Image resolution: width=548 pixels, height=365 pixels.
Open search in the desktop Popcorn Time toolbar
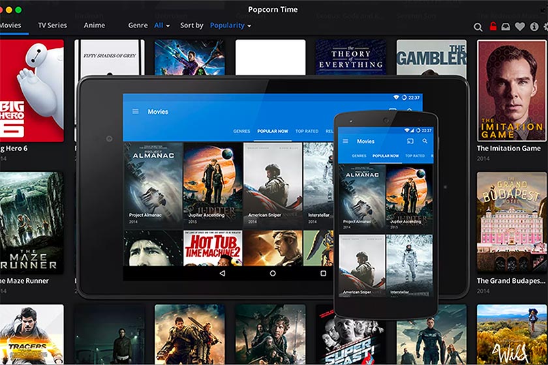click(478, 27)
